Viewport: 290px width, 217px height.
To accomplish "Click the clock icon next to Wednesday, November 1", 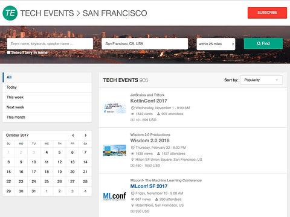I will coord(132,108).
